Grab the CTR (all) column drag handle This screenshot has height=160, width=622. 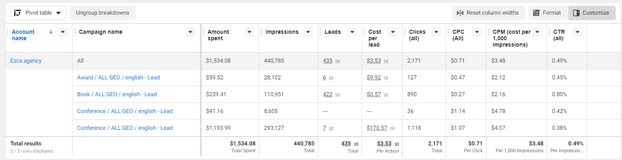point(549,32)
